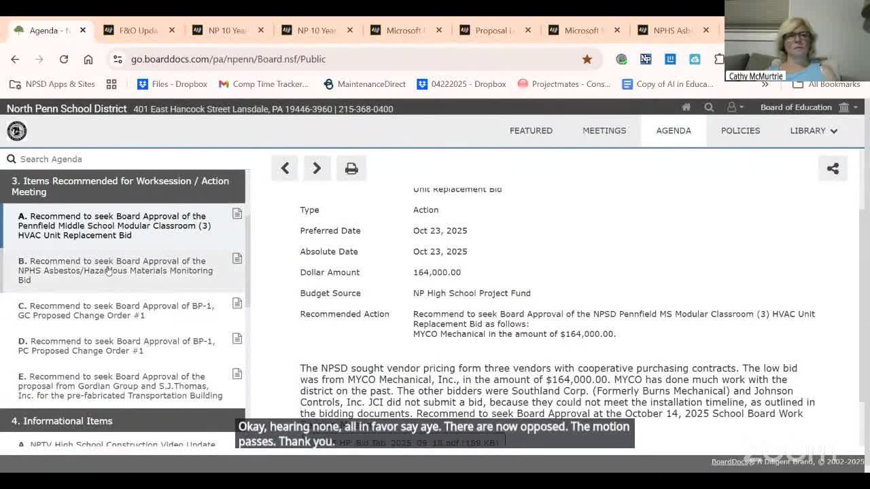The width and height of the screenshot is (870, 489).
Task: Click section 4 Informational Items header
Action: click(122, 421)
